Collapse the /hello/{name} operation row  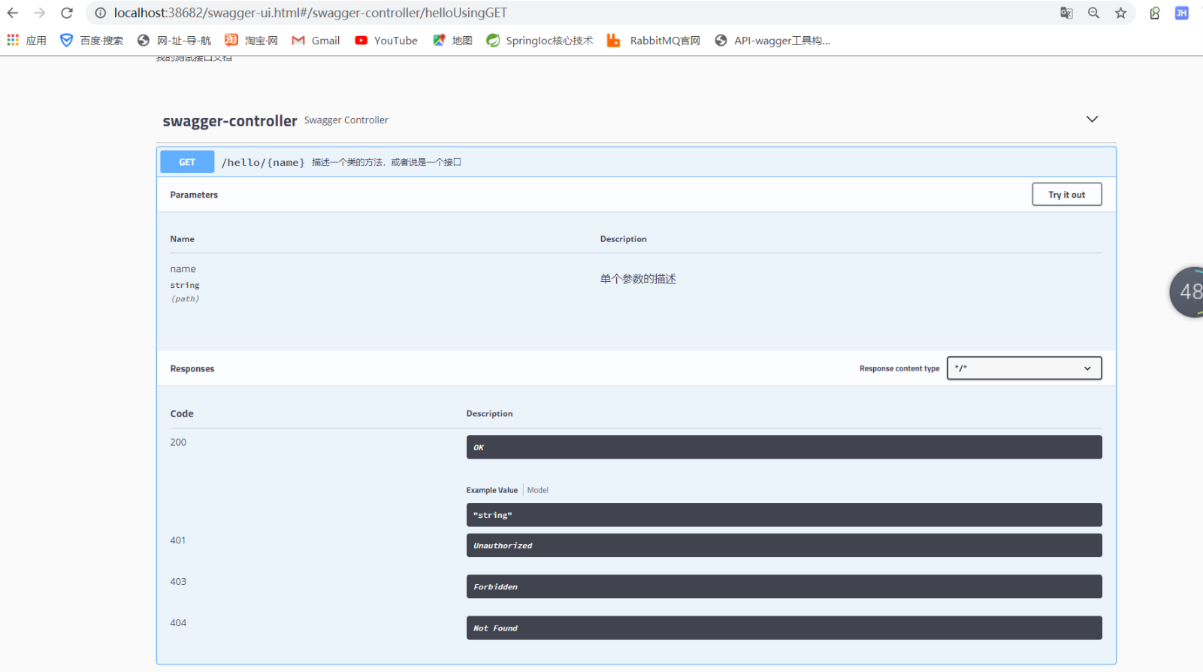tap(636, 162)
